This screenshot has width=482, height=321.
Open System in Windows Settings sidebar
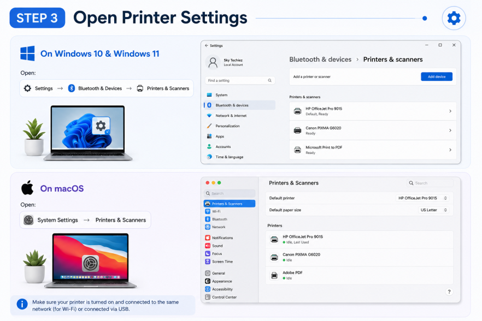tap(240, 95)
